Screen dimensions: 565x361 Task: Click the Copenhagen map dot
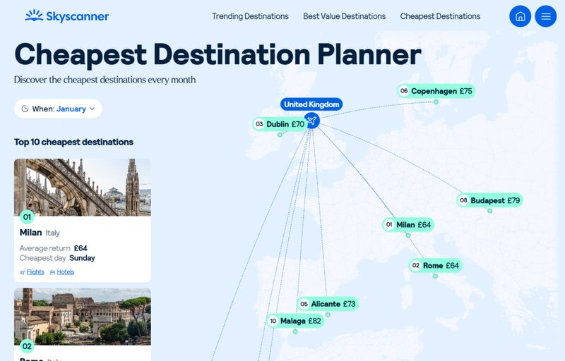436,102
